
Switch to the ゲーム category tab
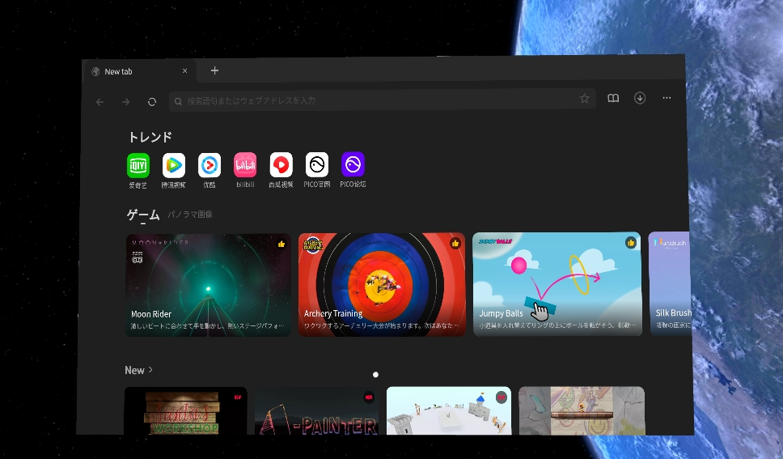[143, 215]
